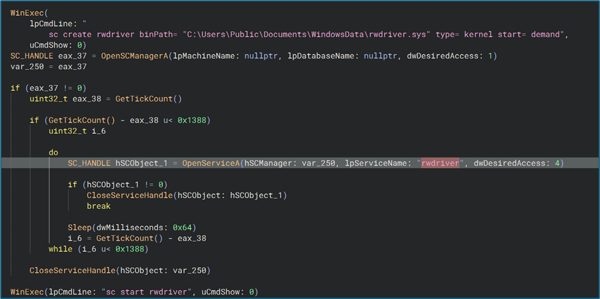
Task: Select the break statement in the loop
Action: pyautogui.click(x=99, y=206)
